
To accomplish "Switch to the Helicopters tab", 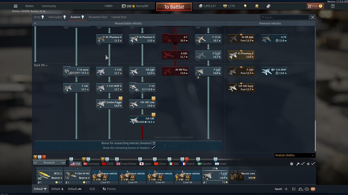I will click(x=56, y=17).
